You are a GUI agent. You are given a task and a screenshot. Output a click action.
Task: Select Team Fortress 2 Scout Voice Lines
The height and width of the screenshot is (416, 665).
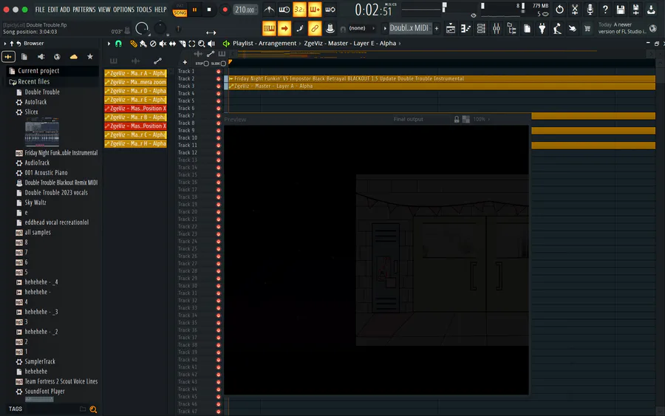(x=61, y=381)
